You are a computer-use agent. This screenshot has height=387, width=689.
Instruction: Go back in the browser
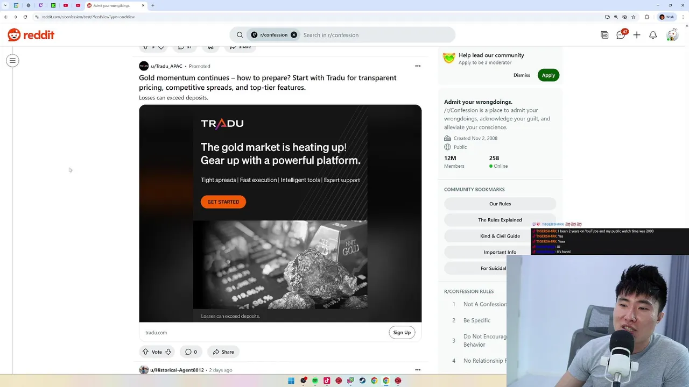coord(6,17)
